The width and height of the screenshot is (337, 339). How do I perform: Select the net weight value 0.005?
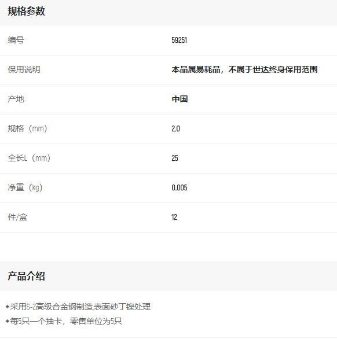(180, 187)
